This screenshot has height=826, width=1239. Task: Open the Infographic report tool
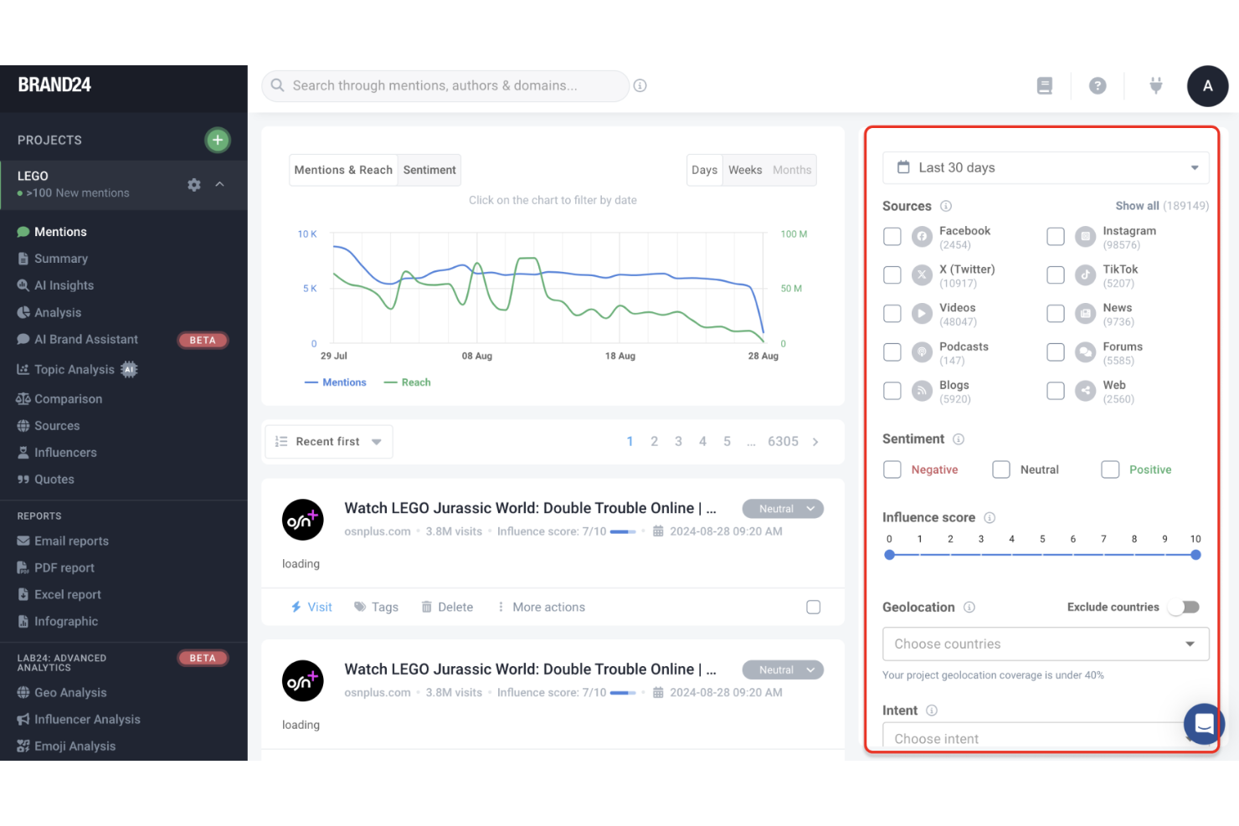click(66, 621)
